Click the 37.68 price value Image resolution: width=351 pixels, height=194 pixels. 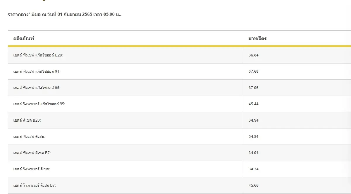point(254,71)
